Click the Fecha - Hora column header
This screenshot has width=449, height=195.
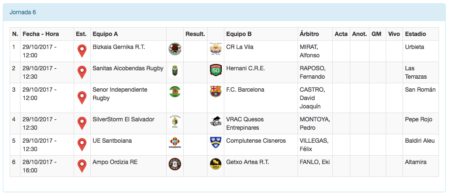41,34
